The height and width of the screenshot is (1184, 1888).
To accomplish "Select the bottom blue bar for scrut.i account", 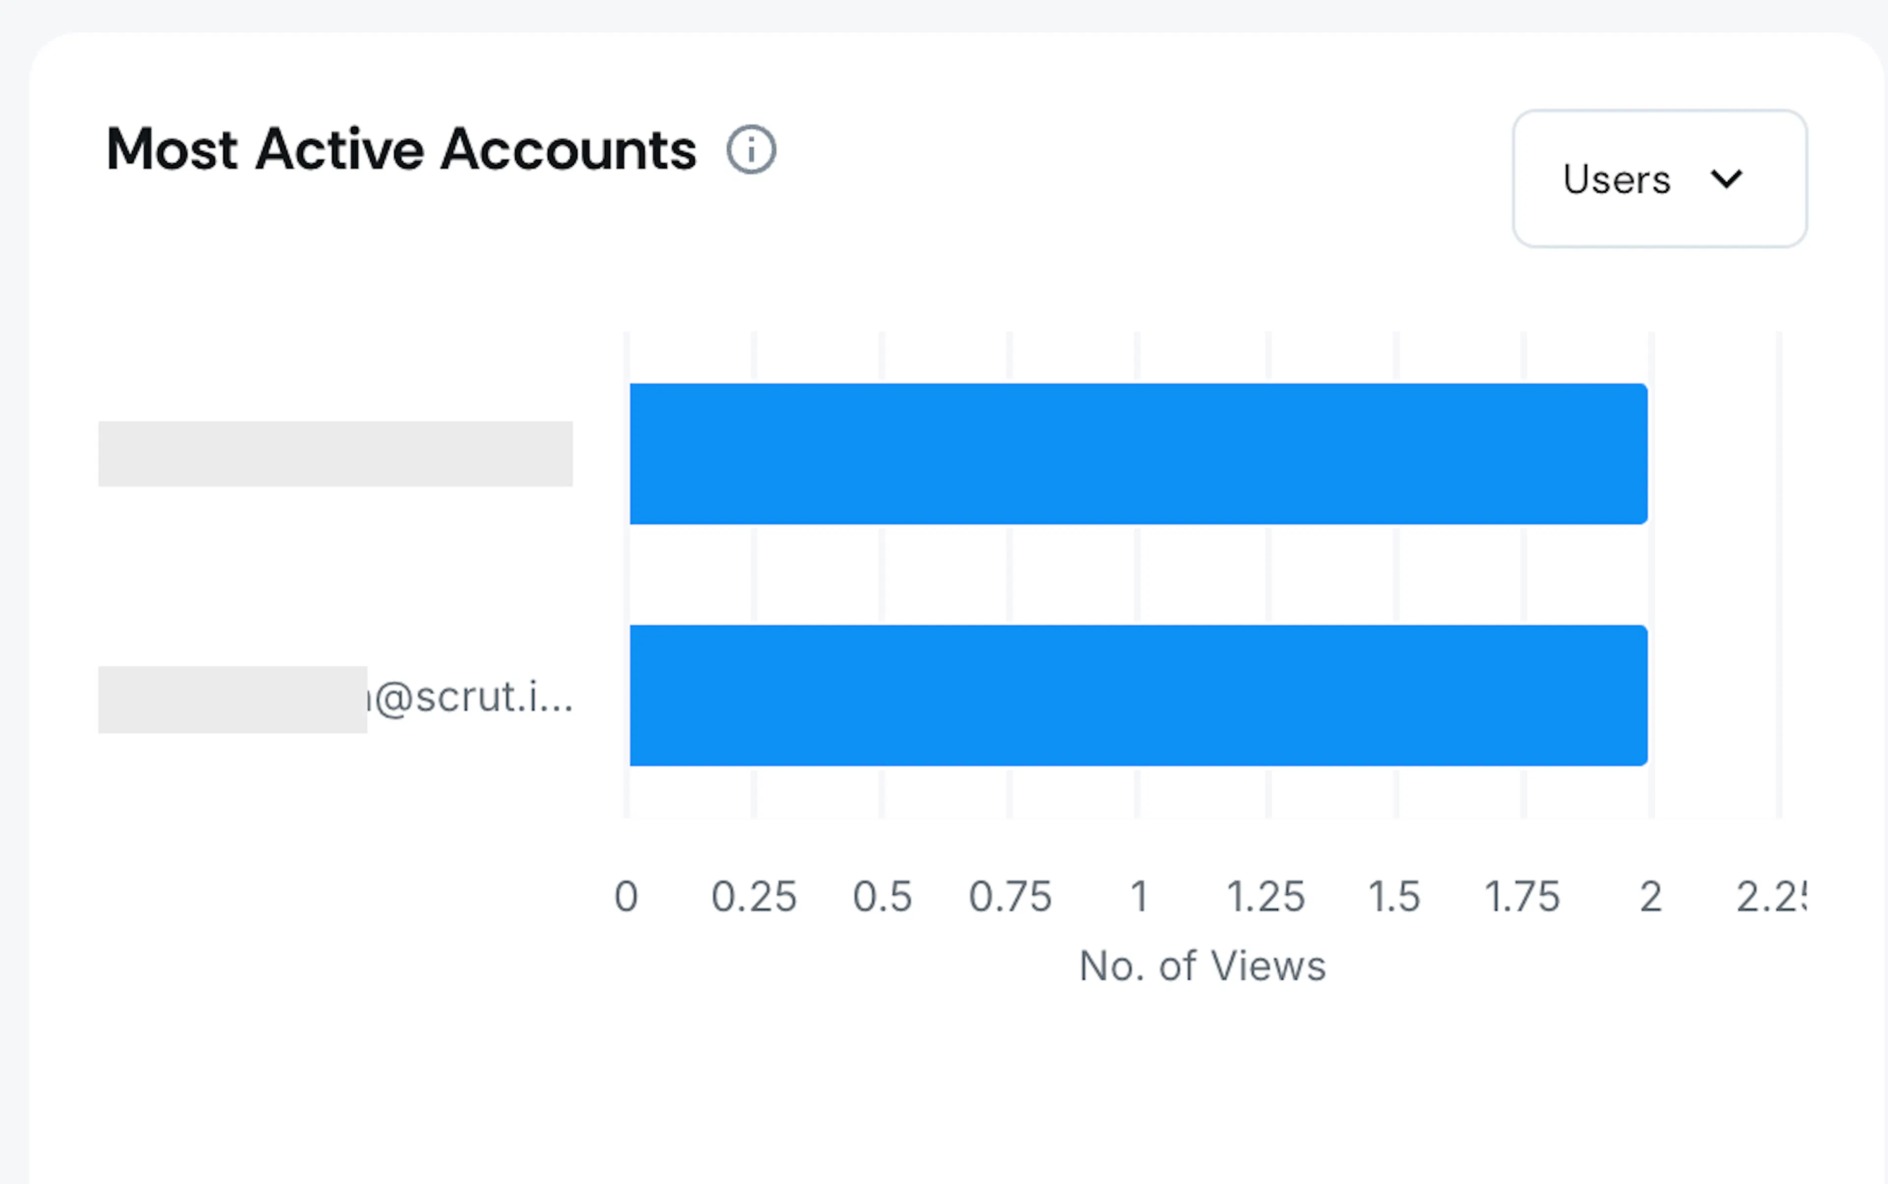I will 1139,695.
